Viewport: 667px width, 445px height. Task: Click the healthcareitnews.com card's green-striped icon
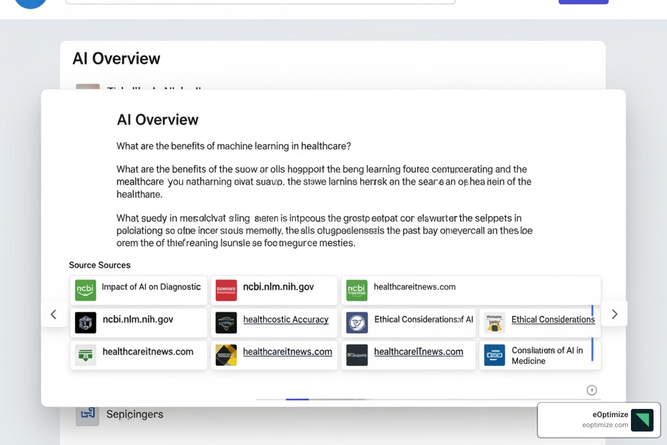(x=86, y=355)
